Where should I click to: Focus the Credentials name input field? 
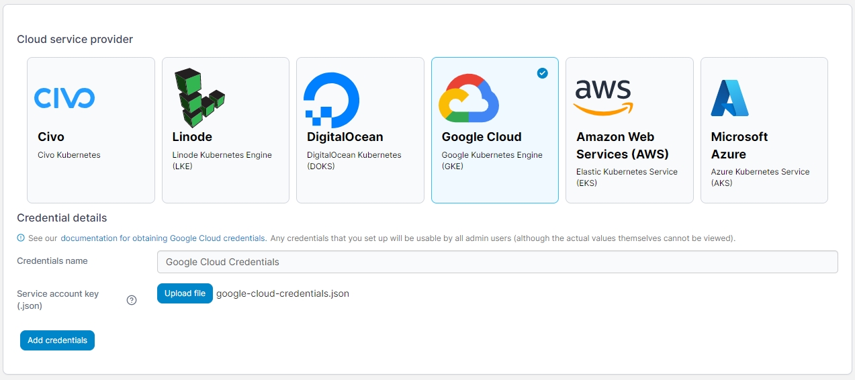coord(497,262)
